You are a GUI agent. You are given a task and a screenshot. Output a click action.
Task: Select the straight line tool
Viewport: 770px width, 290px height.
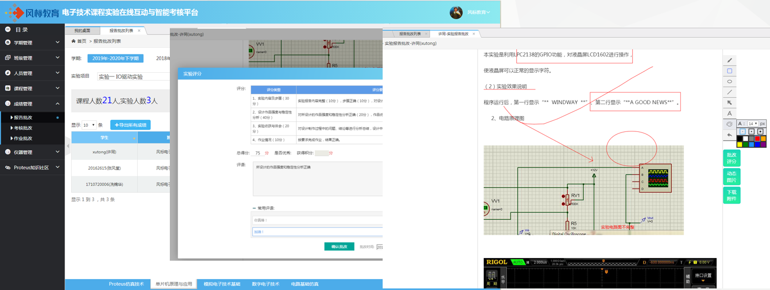730,92
